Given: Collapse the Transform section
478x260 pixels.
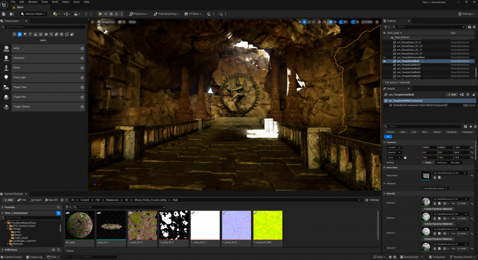Looking at the screenshot, I should click(x=385, y=142).
